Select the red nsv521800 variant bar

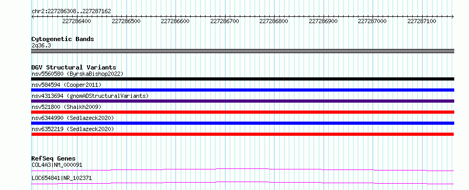[243, 112]
